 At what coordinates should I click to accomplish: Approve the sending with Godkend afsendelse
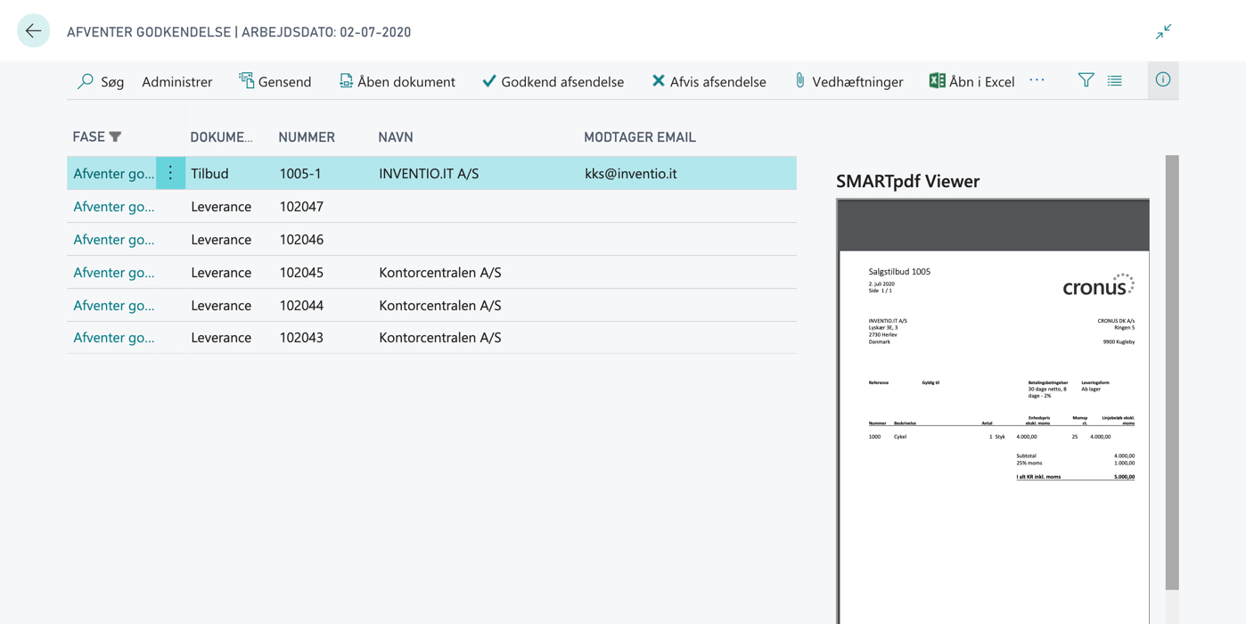[553, 81]
